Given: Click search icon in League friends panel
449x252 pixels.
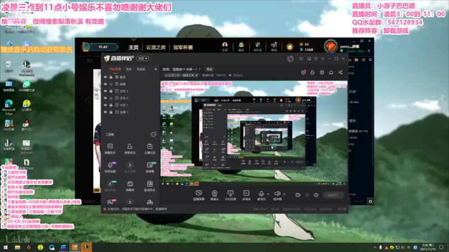Looking at the screenshot, I should pyautogui.click(x=370, y=60).
